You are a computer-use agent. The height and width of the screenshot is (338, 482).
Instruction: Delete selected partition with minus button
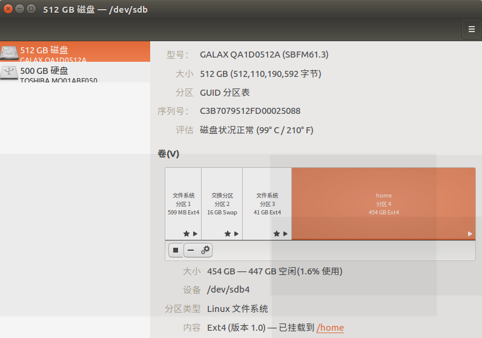coord(191,250)
